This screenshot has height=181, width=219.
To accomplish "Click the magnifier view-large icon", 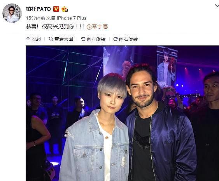I will pyautogui.click(x=51, y=39).
